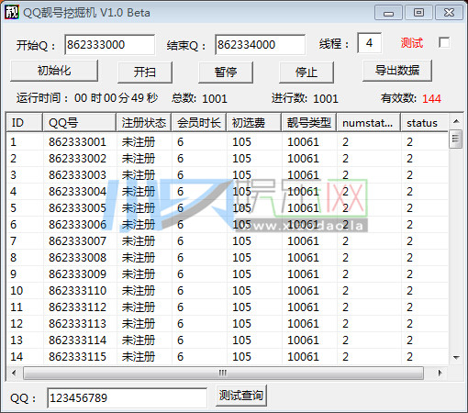
Task: Click 会员时长 value 6 in row 12
Action: (x=180, y=324)
